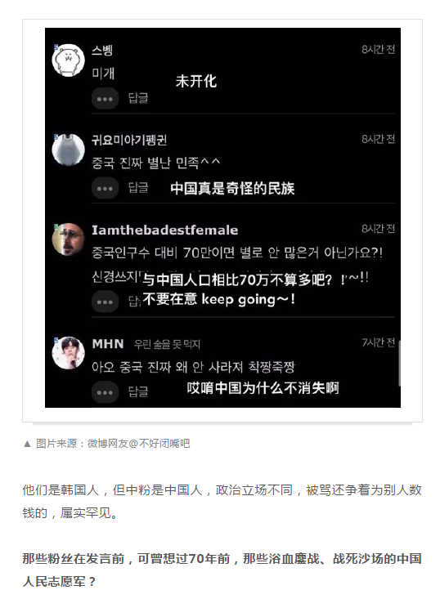Click the penguin avatar of 귀요미아기펭귄
Viewport: 440px width, 590px height.
coord(68,150)
